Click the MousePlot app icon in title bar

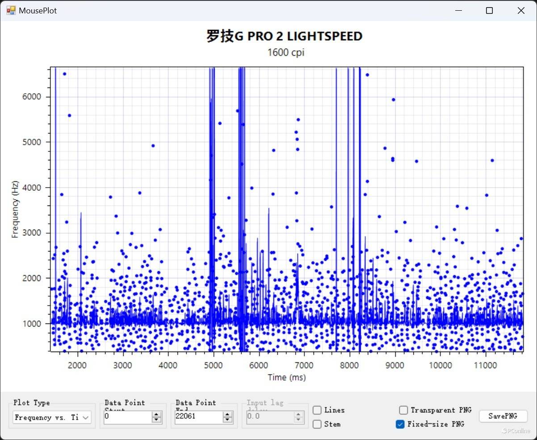11,10
